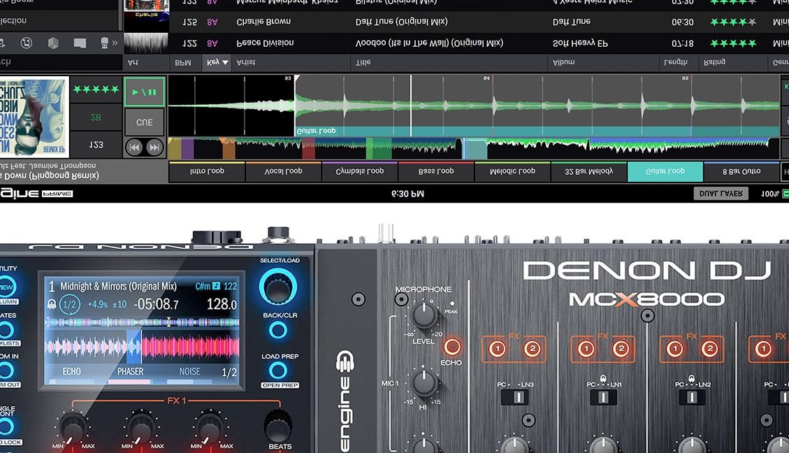Click the clock history icon in library toolbar

pyautogui.click(x=27, y=43)
